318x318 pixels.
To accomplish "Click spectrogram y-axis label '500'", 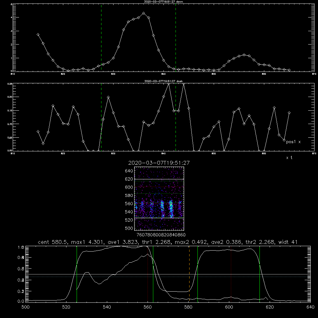I will click(129, 228).
